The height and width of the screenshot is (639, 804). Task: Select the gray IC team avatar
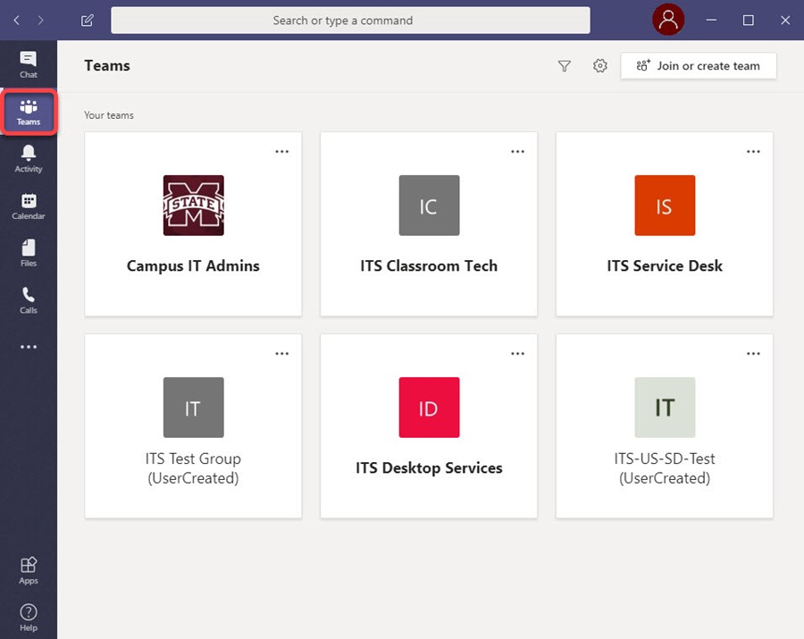pyautogui.click(x=429, y=206)
